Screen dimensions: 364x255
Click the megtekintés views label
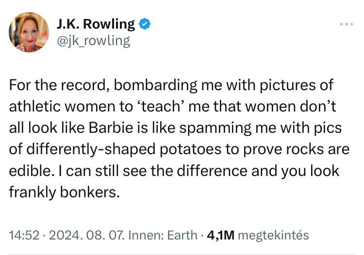point(275,235)
